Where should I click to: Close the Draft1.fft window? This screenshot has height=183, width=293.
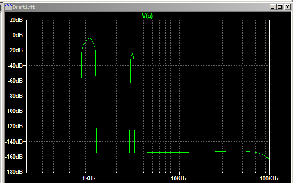tap(287, 7)
